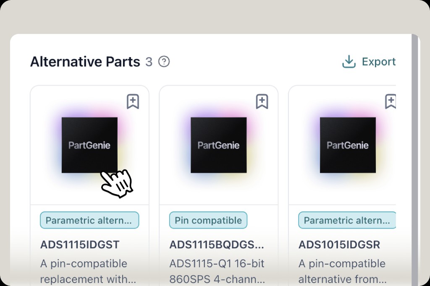Click the vertical scrollbar on the right
Viewport: 430px width, 286px height.
[414, 160]
